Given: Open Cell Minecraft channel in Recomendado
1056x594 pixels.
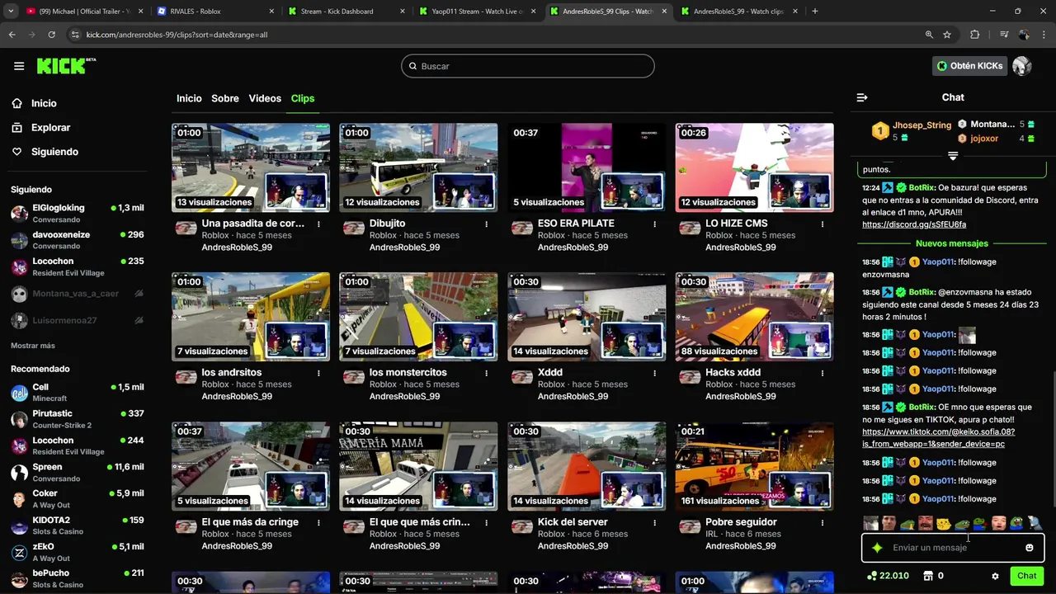Looking at the screenshot, I should pos(78,393).
